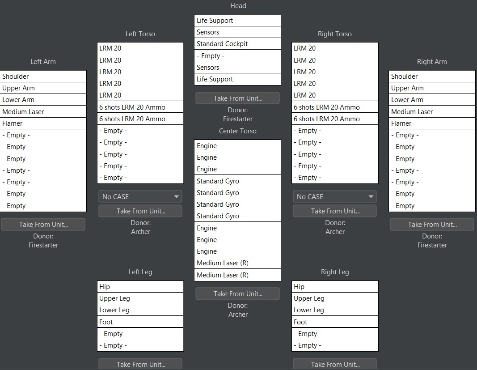477x370 pixels.
Task: Select Flamer in Left Arm
Action: [x=43, y=123]
